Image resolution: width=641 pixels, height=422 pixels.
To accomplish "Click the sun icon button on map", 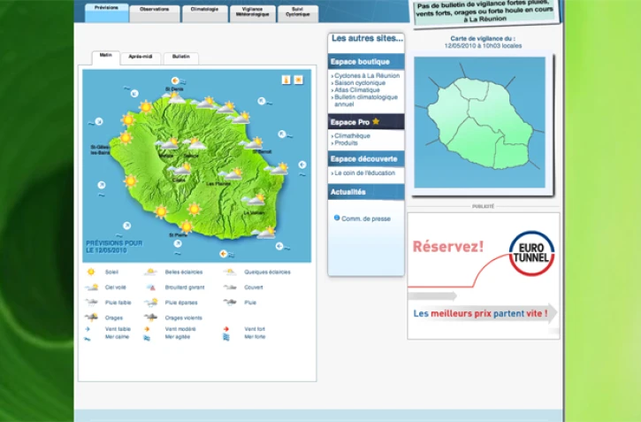I will (x=298, y=80).
